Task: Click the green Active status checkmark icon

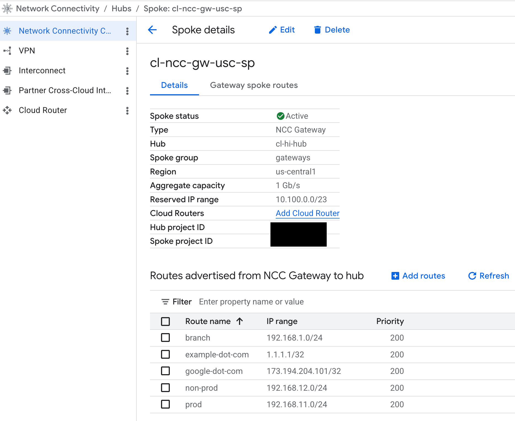Action: pyautogui.click(x=281, y=116)
